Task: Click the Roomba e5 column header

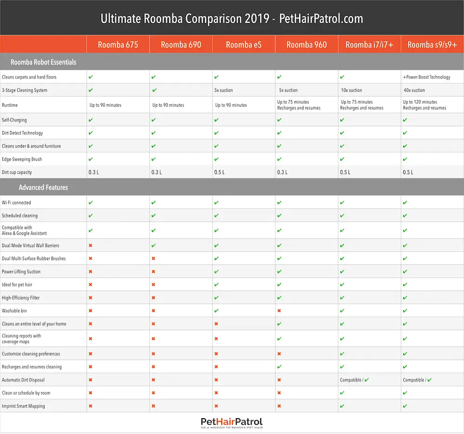Action: pyautogui.click(x=244, y=45)
